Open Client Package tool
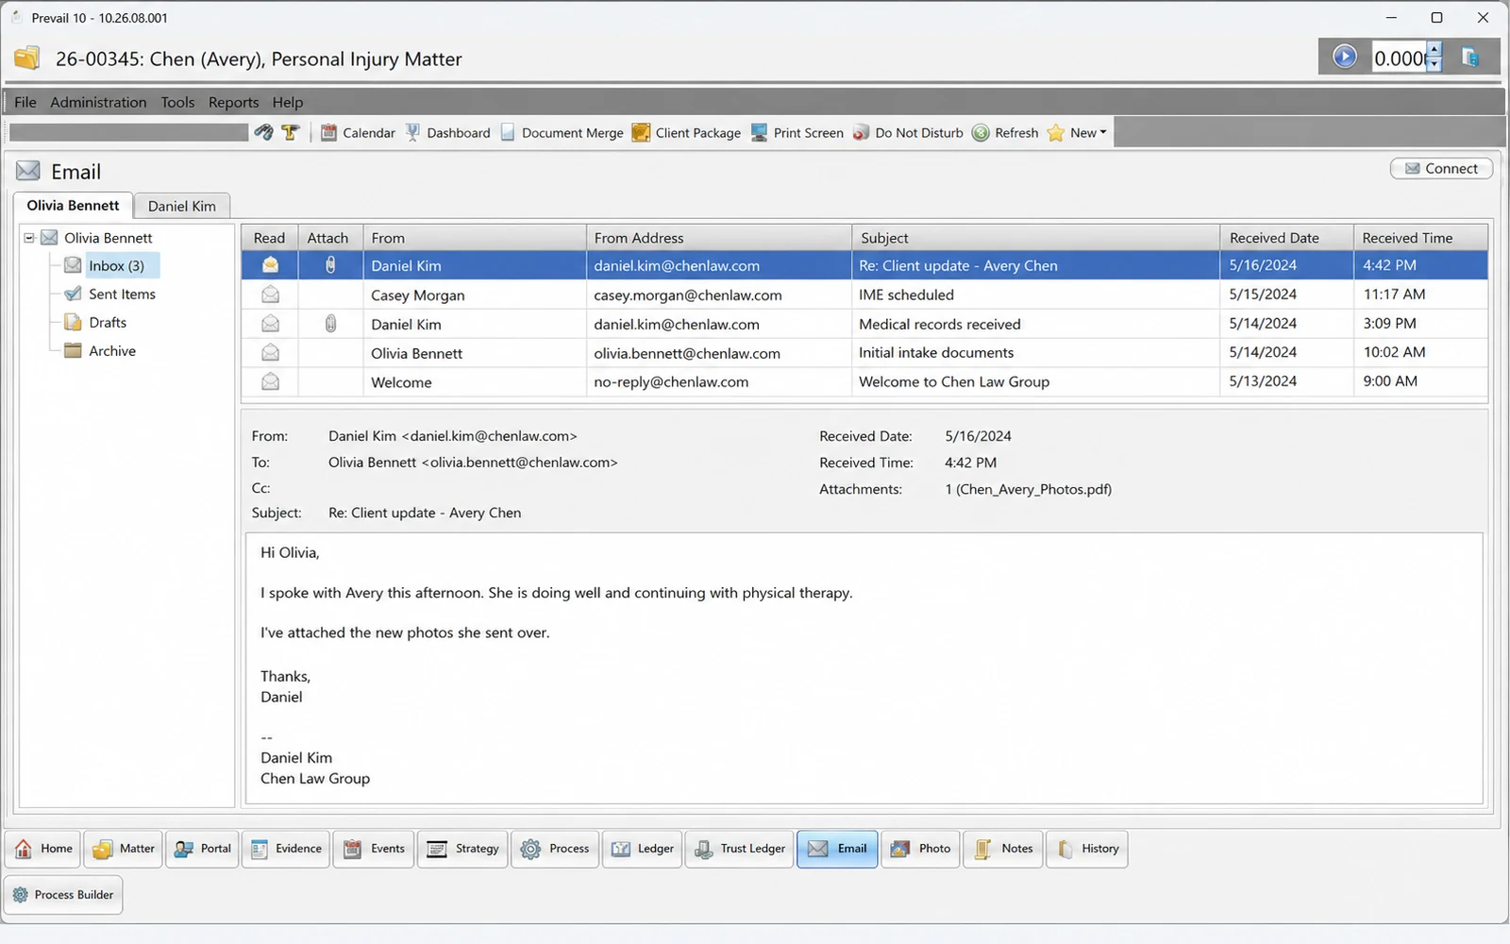 [x=686, y=132]
